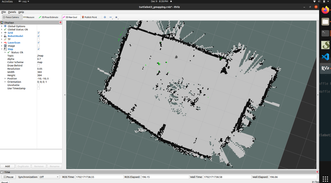Expand the Position property under Map
This screenshot has width=331, height=183.
pos(5,79)
